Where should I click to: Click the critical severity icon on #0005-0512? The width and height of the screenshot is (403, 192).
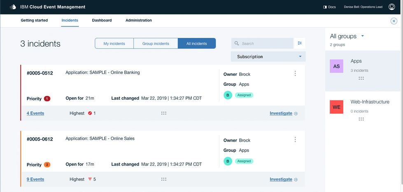click(90, 113)
